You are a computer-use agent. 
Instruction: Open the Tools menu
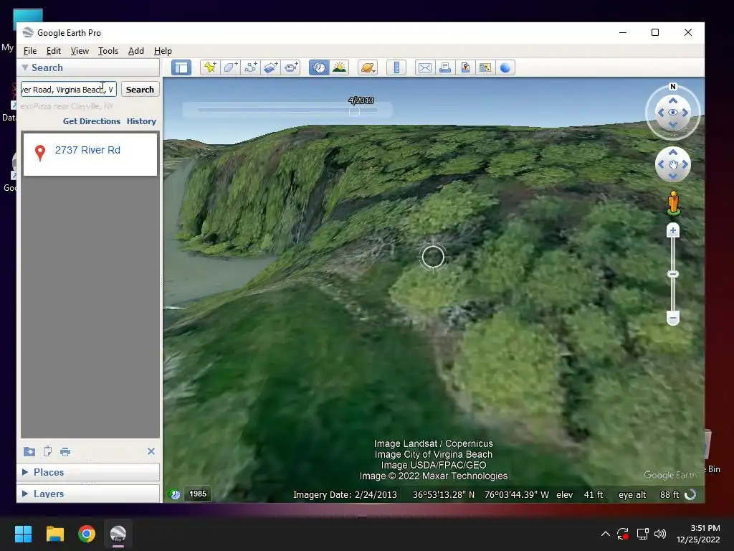tap(108, 51)
